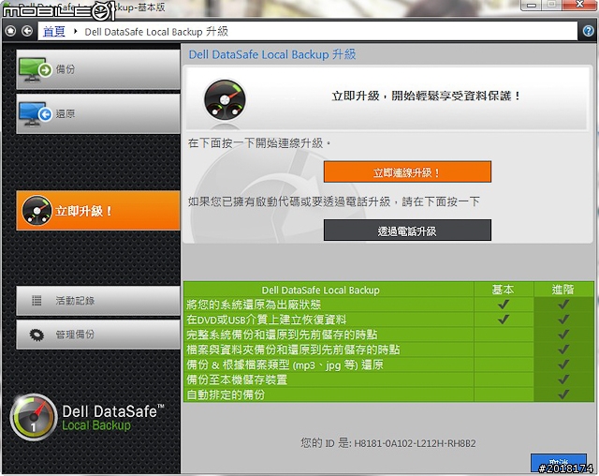The width and height of the screenshot is (599, 476).
Task: Open the 首頁 breadcrumb link
Action: [54, 31]
